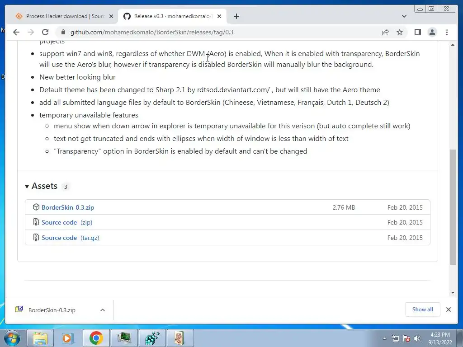Open downloaded BorderSkin-0.3.zip from download bar
463x347 pixels.
coord(52,310)
